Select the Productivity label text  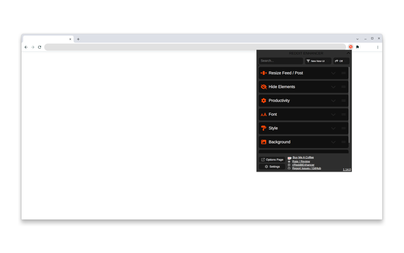(279, 101)
